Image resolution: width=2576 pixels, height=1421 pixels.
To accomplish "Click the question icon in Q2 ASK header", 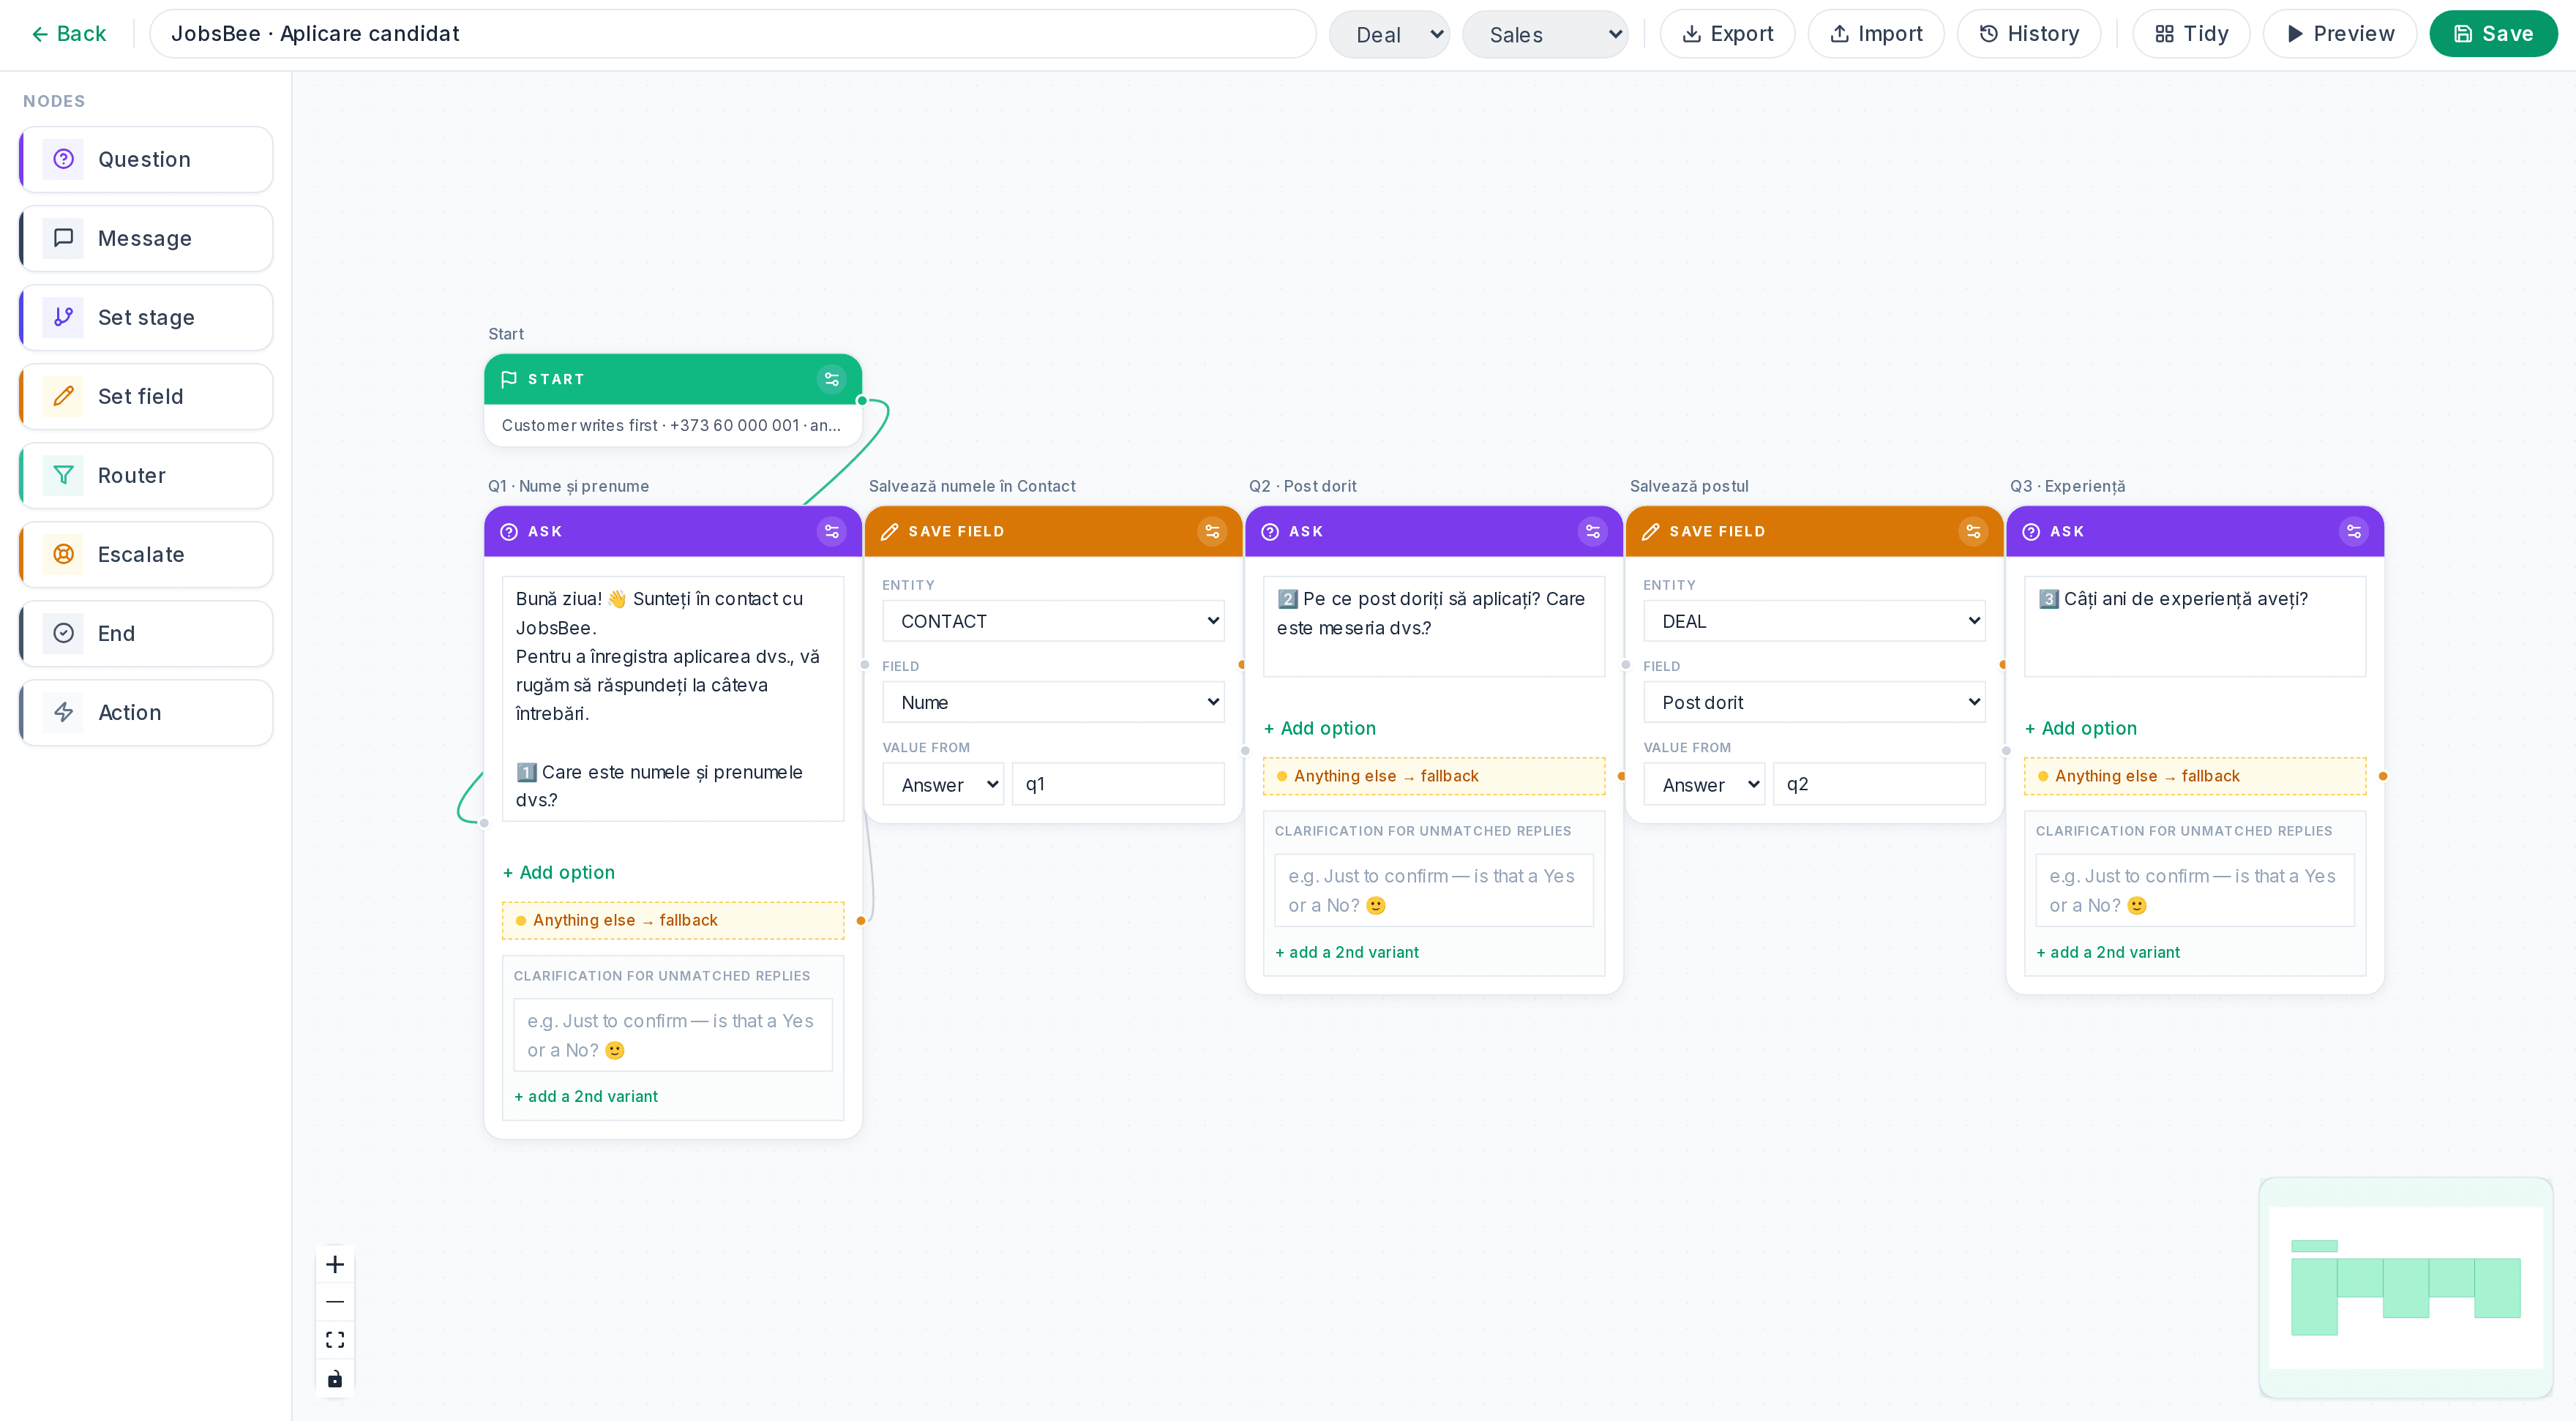I will [x=1270, y=531].
